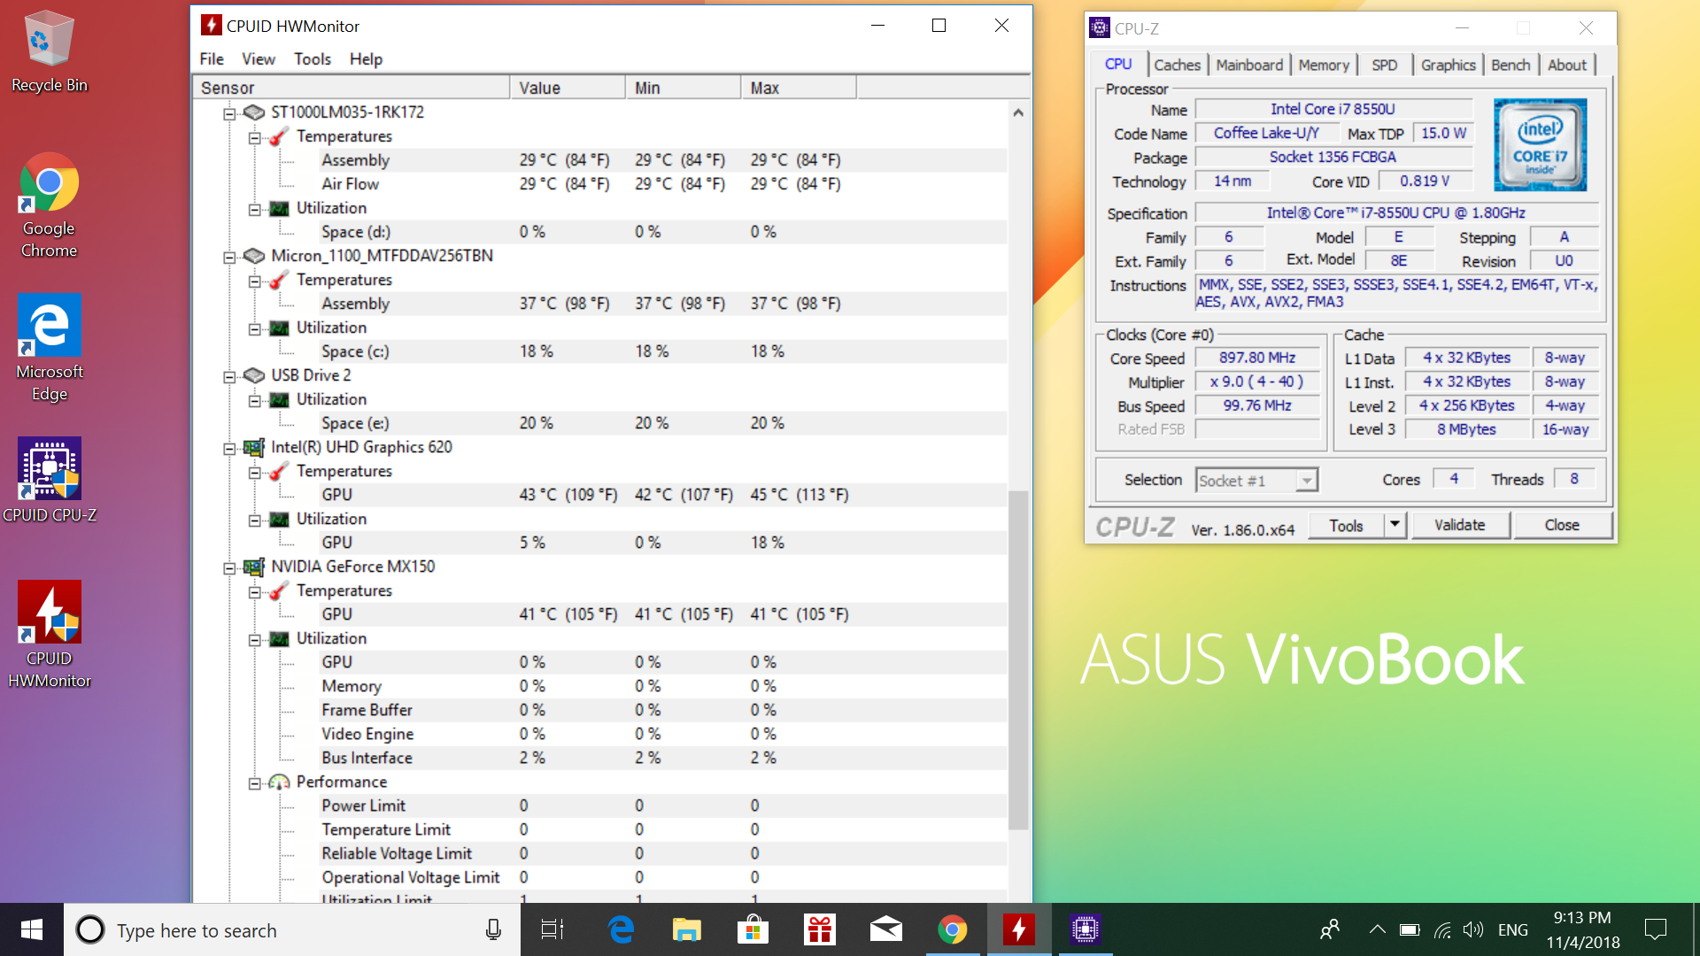The height and width of the screenshot is (956, 1700).
Task: Collapse the Performance node
Action: click(255, 783)
